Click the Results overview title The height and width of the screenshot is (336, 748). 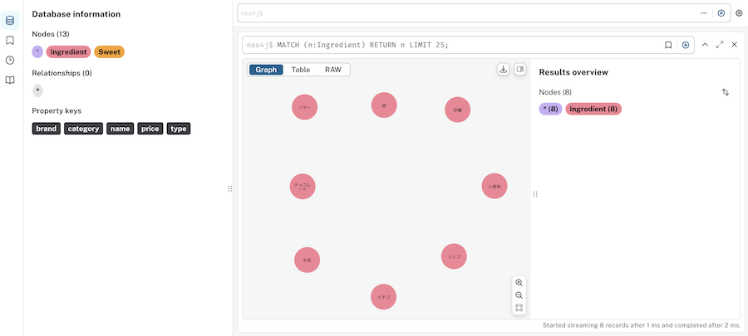(x=573, y=72)
